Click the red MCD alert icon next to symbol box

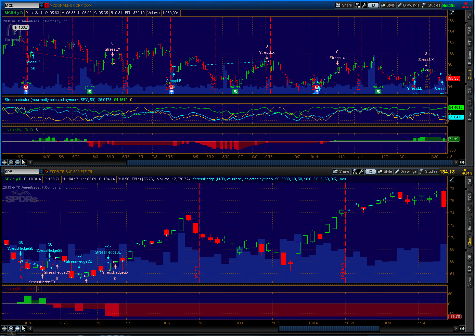point(47,5)
